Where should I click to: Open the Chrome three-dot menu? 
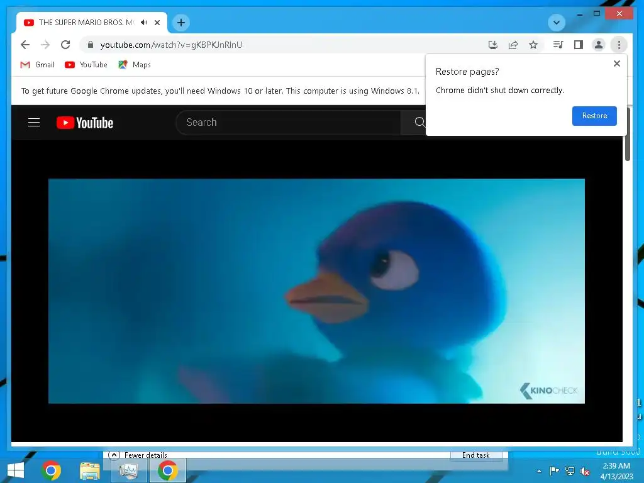click(619, 45)
